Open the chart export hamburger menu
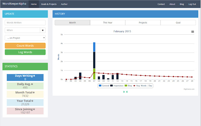The width and height of the screenshot is (201, 126). [x=193, y=31]
